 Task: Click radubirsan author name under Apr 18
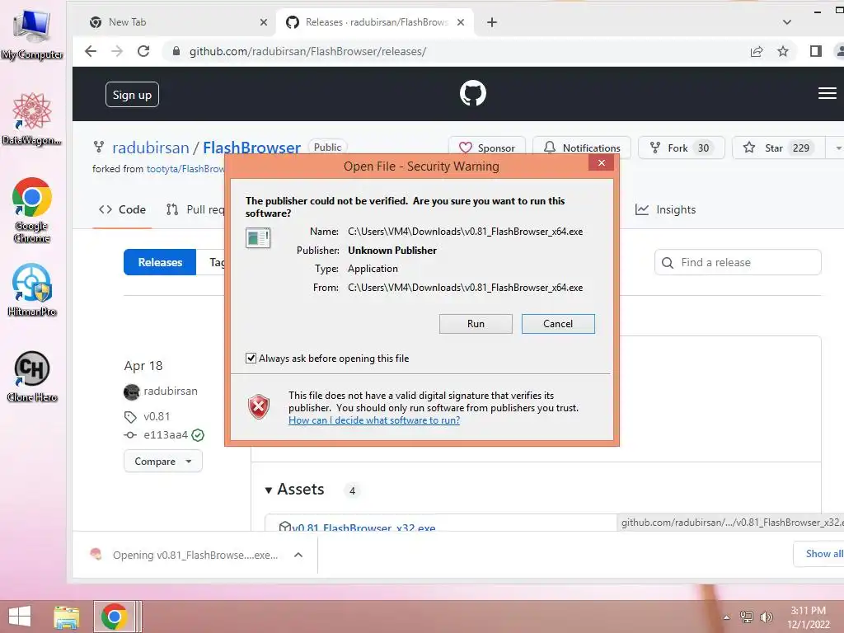[x=170, y=391]
